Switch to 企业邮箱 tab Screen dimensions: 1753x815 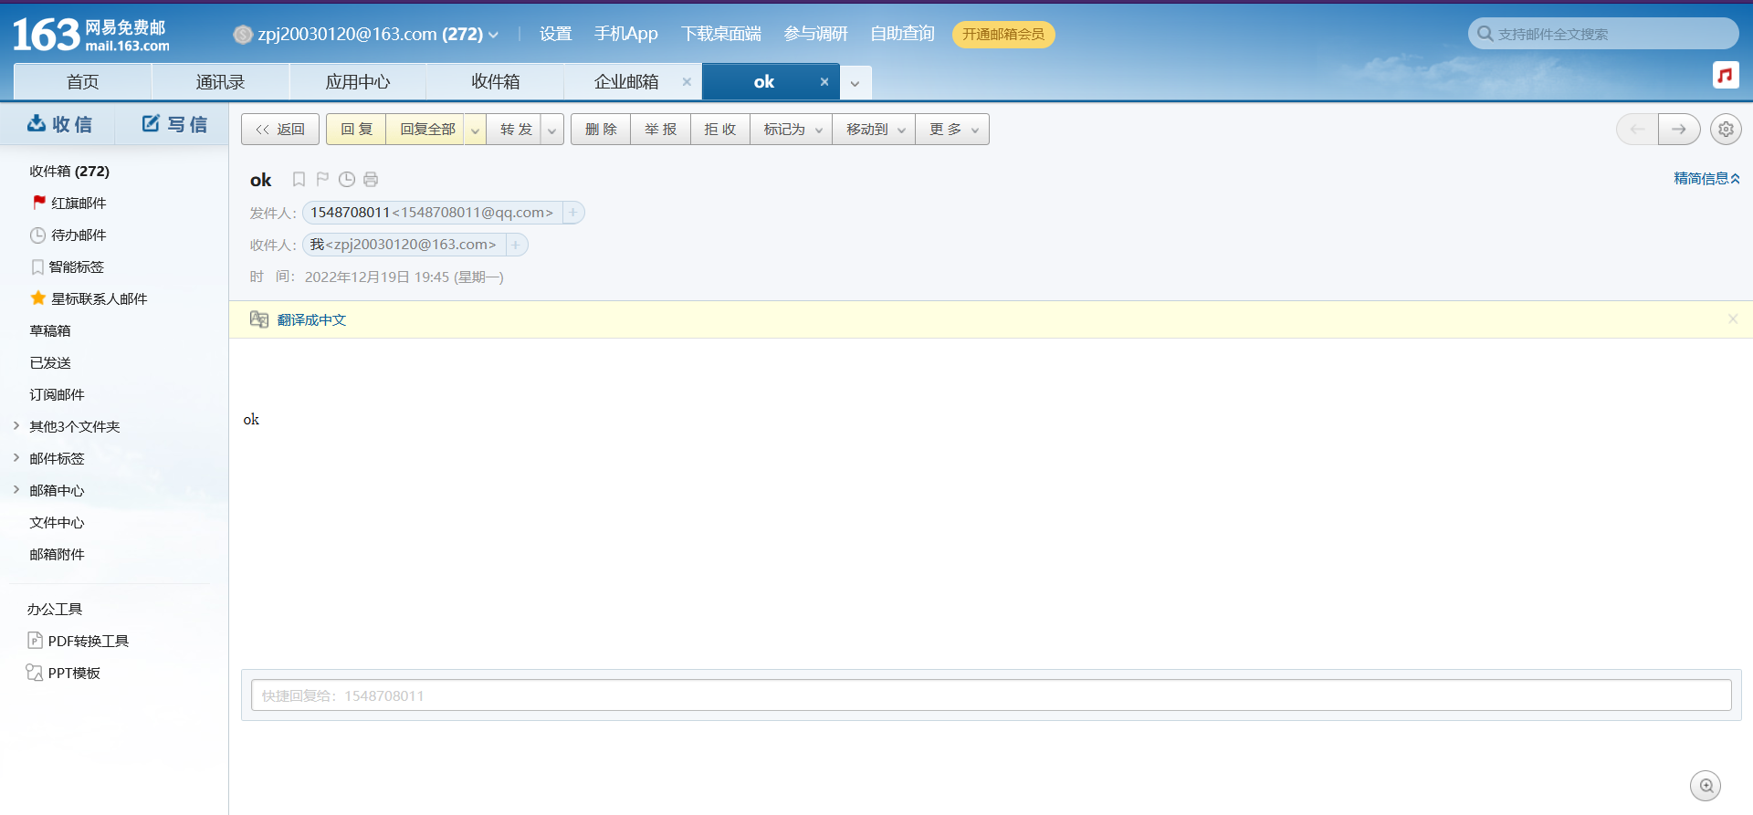click(x=626, y=81)
